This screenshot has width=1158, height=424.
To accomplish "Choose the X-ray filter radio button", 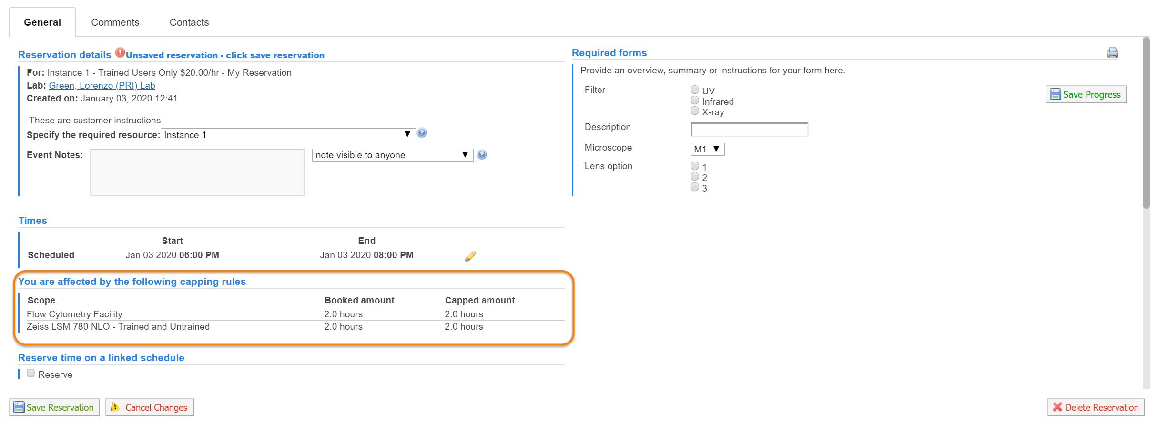I will coord(695,111).
